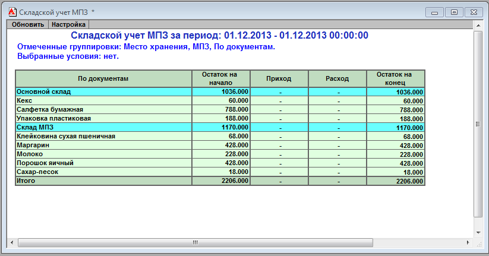Click the Итого totals row label
489x256 pixels.
[x=26, y=181]
